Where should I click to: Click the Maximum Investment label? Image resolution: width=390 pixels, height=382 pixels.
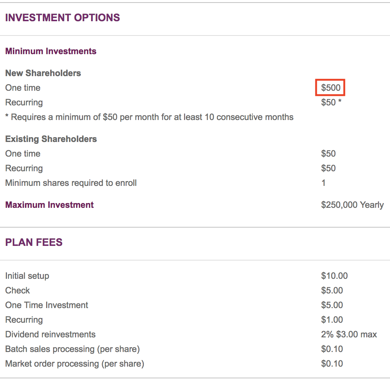49,205
